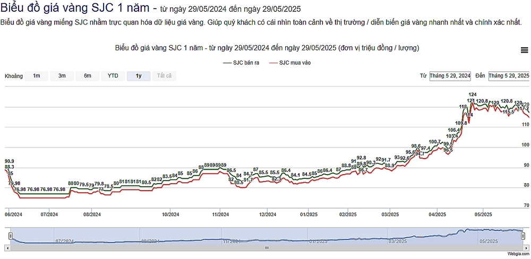Click the 04/2025 x-axis label
531x259 pixels.
[x=437, y=214]
